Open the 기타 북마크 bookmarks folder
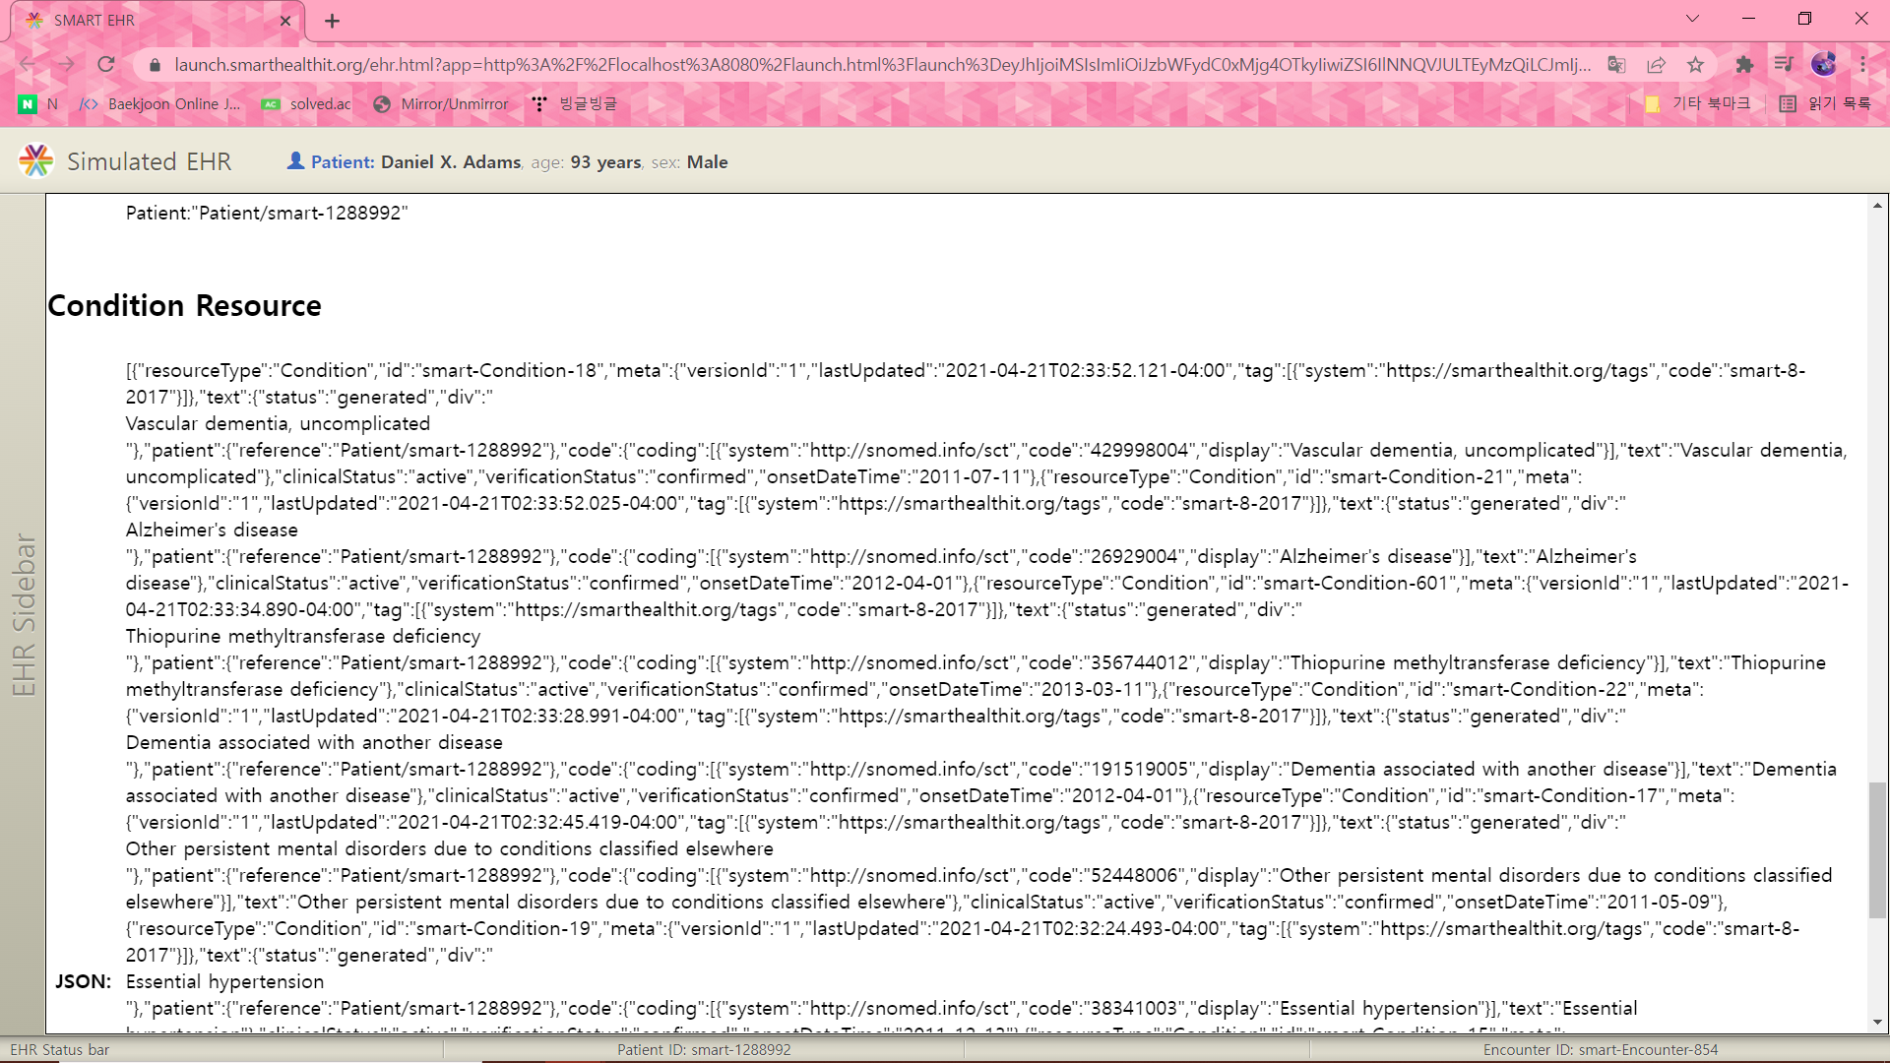The image size is (1890, 1063). [x=1698, y=103]
